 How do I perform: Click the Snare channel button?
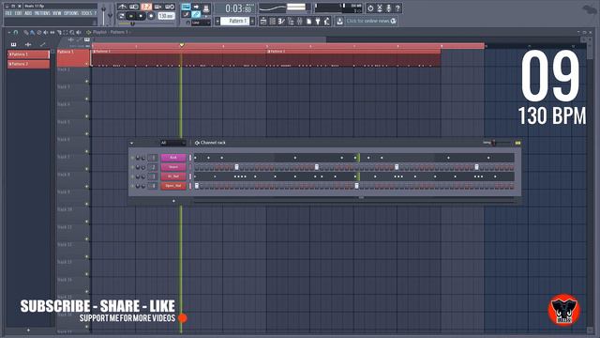pyautogui.click(x=173, y=167)
